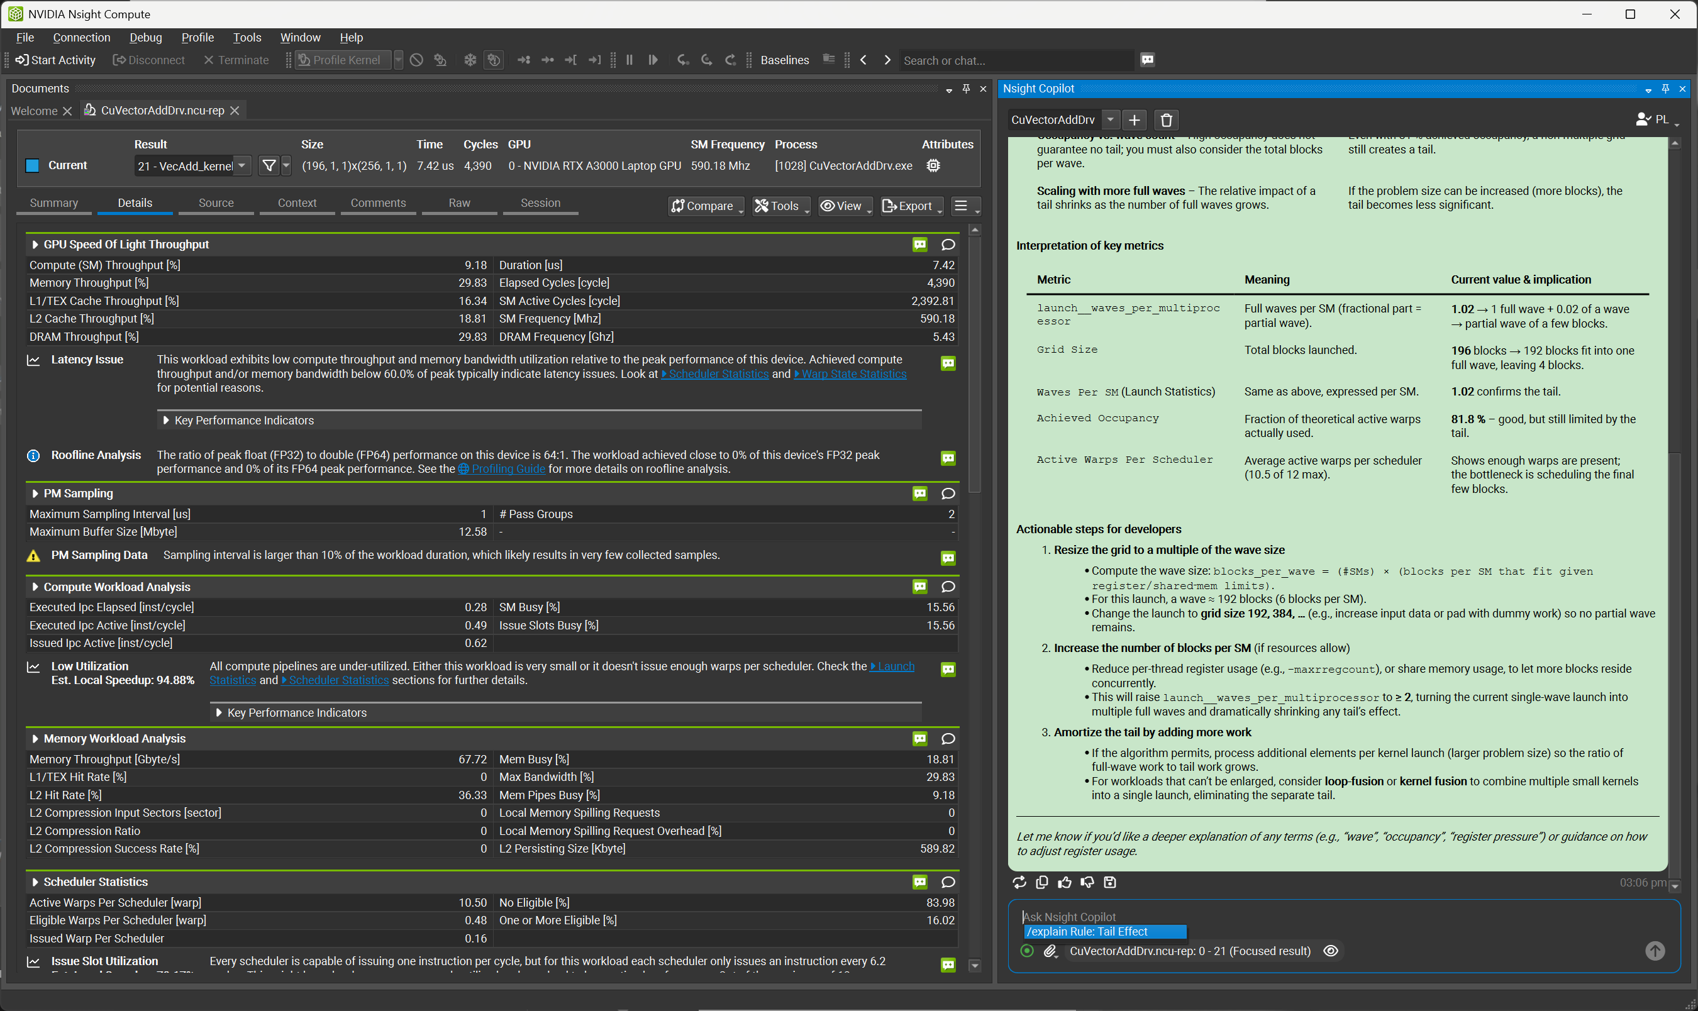Copy the Copilot response to clipboard
This screenshot has height=1011, width=1698.
pyautogui.click(x=1042, y=883)
